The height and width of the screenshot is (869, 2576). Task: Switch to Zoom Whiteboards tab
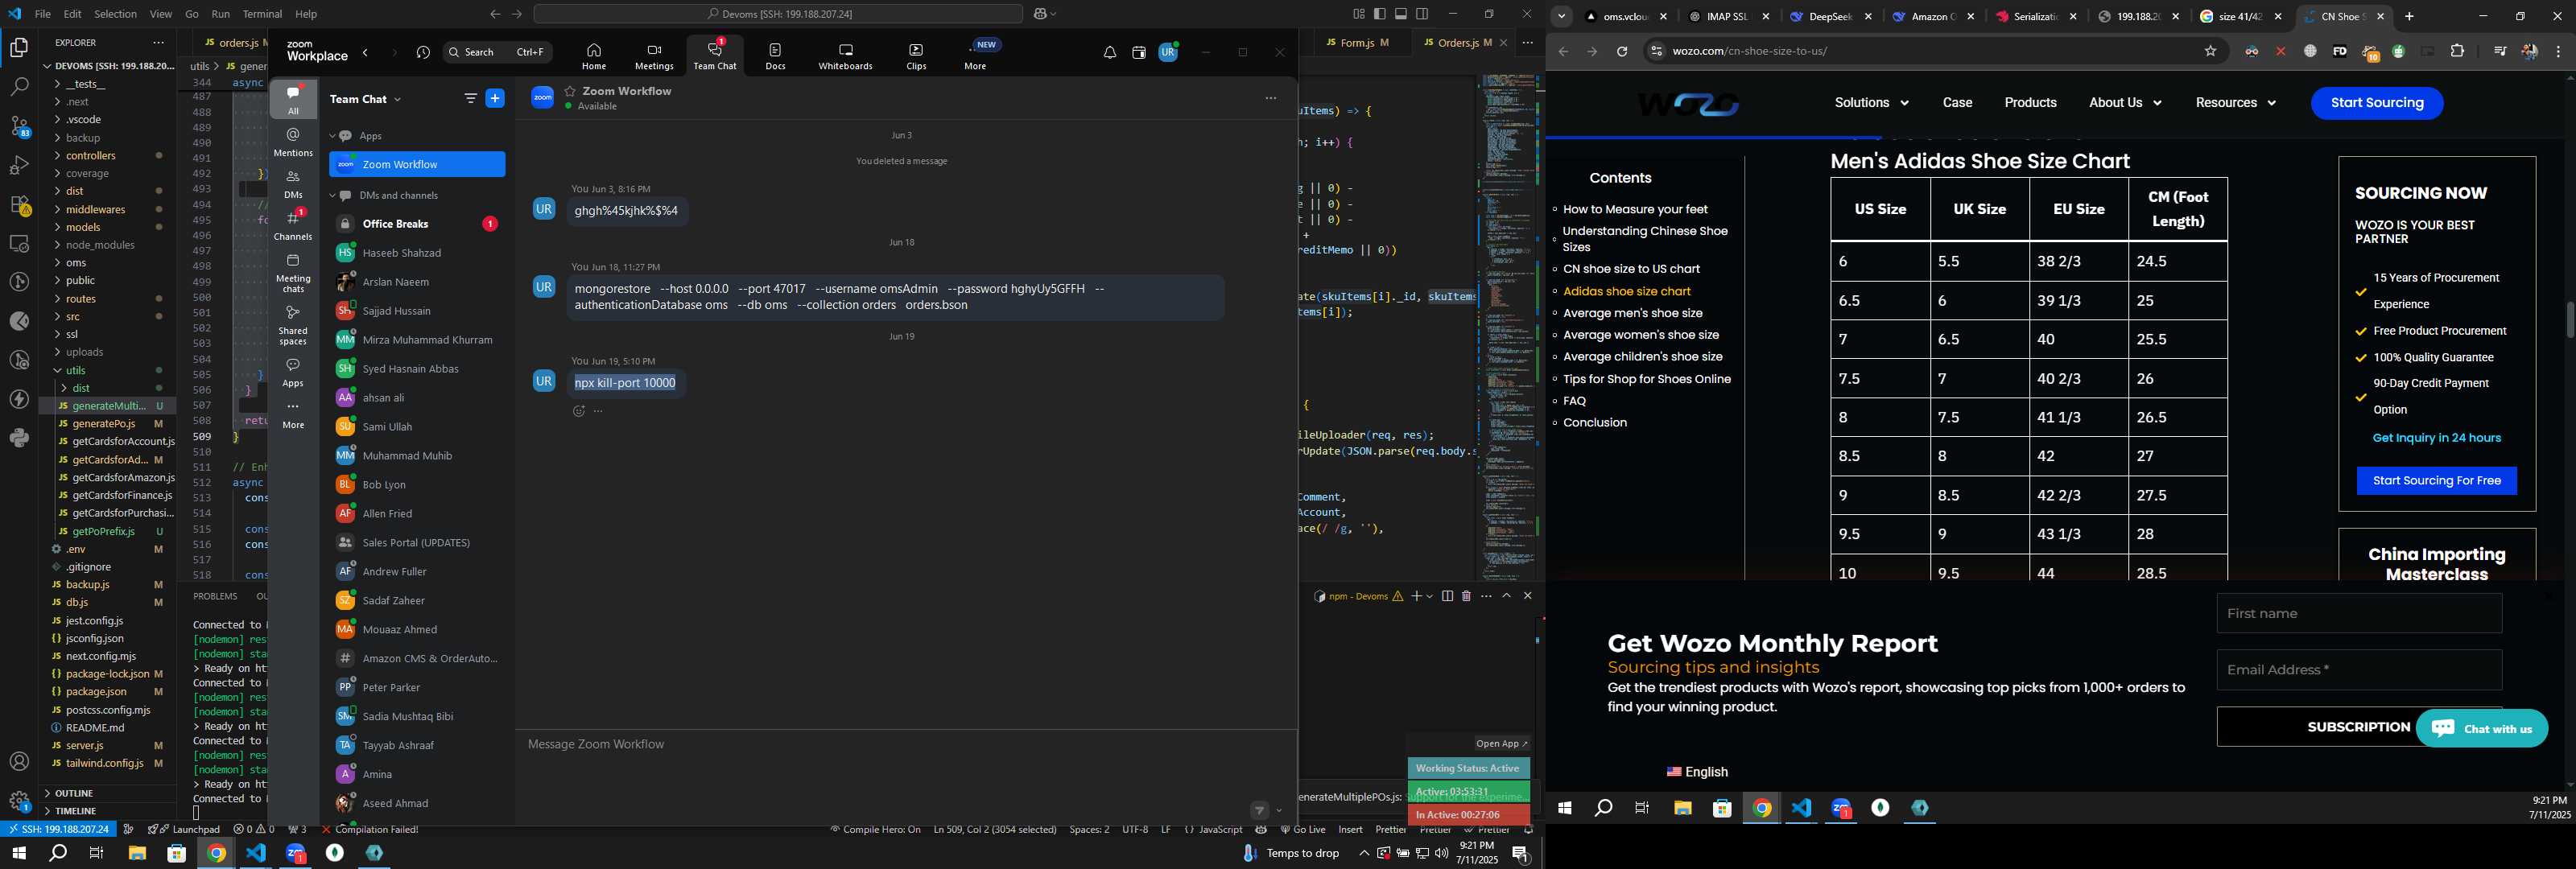(845, 56)
